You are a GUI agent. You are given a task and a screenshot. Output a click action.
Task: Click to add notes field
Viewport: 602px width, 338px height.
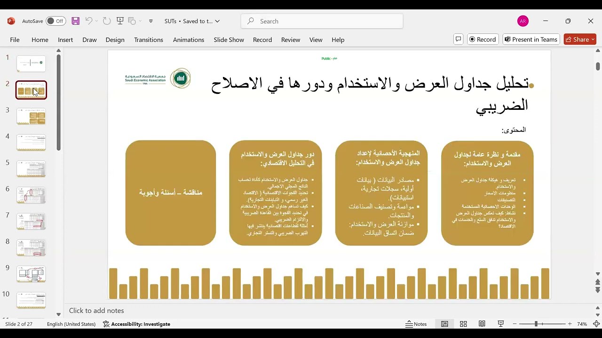[96, 310]
